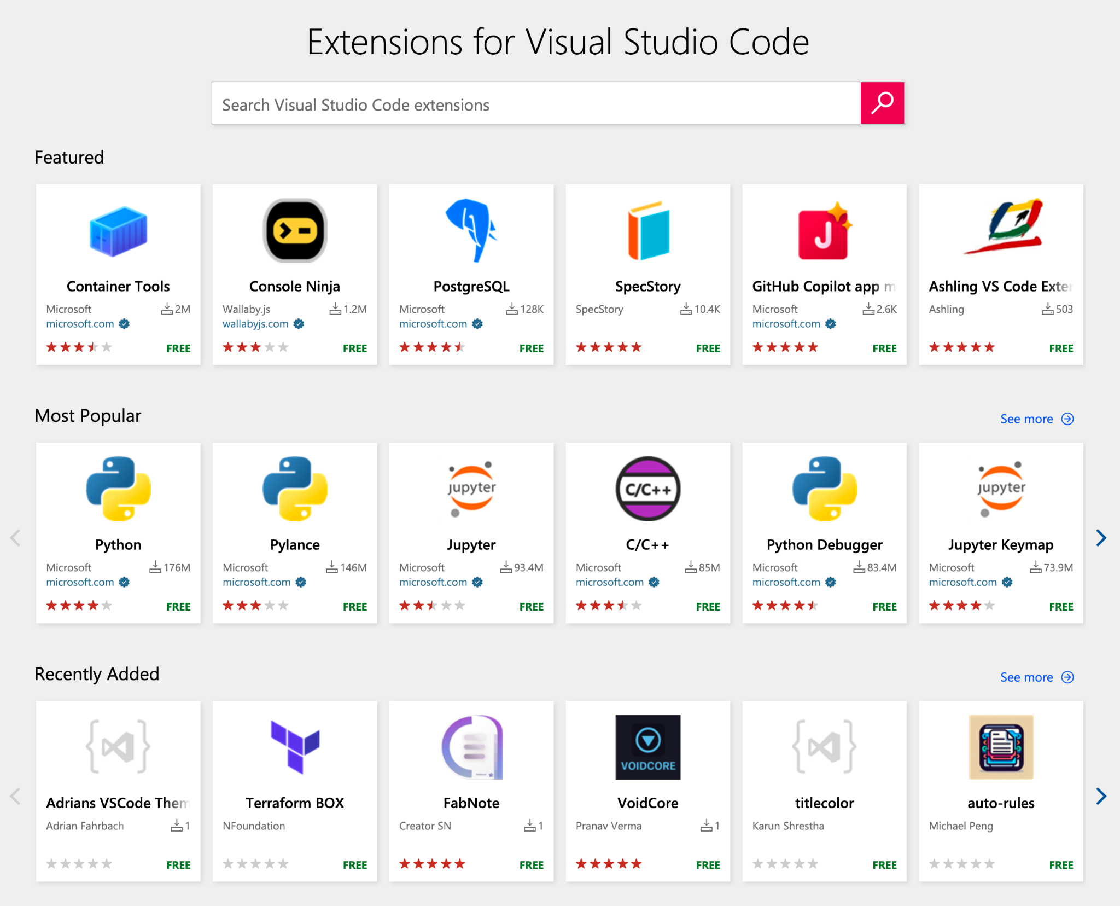1120x906 pixels.
Task: Click the Python Debugger star rating
Action: coord(785,606)
